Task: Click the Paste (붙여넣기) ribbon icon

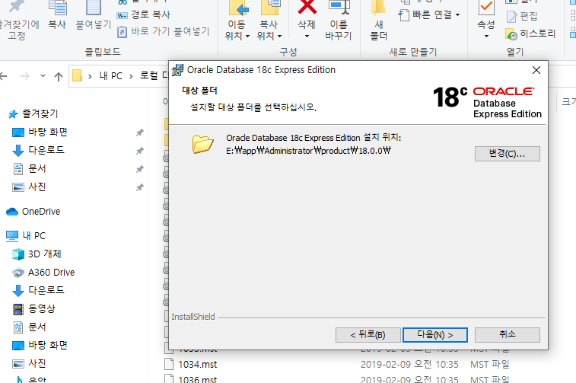Action: click(x=94, y=14)
